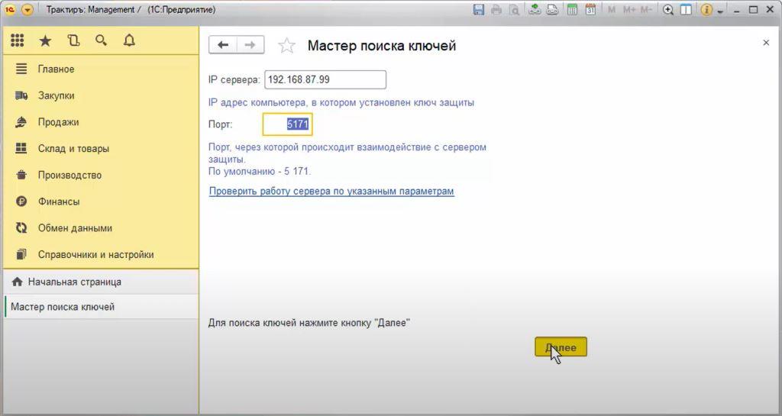Click the Проверить работу сервера link

331,191
